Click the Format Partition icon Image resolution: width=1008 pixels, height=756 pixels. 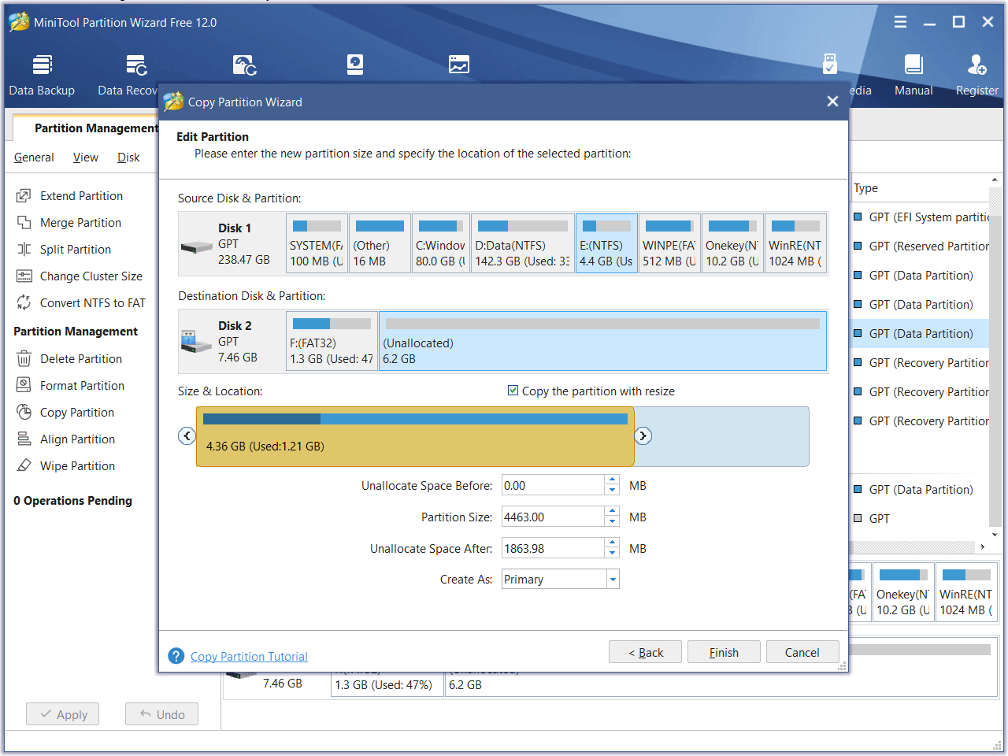[24, 385]
